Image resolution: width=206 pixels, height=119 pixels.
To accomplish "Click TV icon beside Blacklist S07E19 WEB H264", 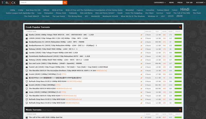I will pos(27,89).
